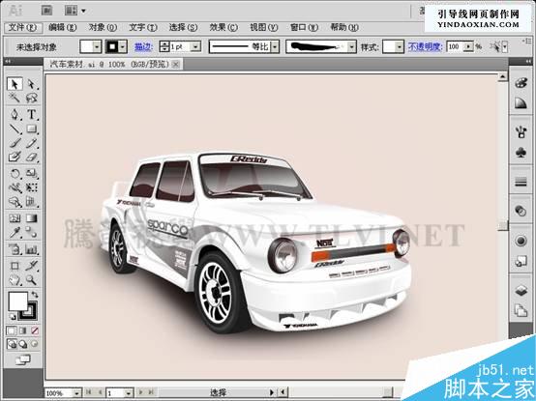Open the 样式 style dropdown

[x=400, y=46]
